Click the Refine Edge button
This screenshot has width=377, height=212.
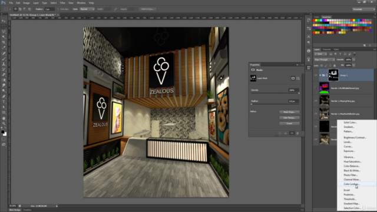148,9
